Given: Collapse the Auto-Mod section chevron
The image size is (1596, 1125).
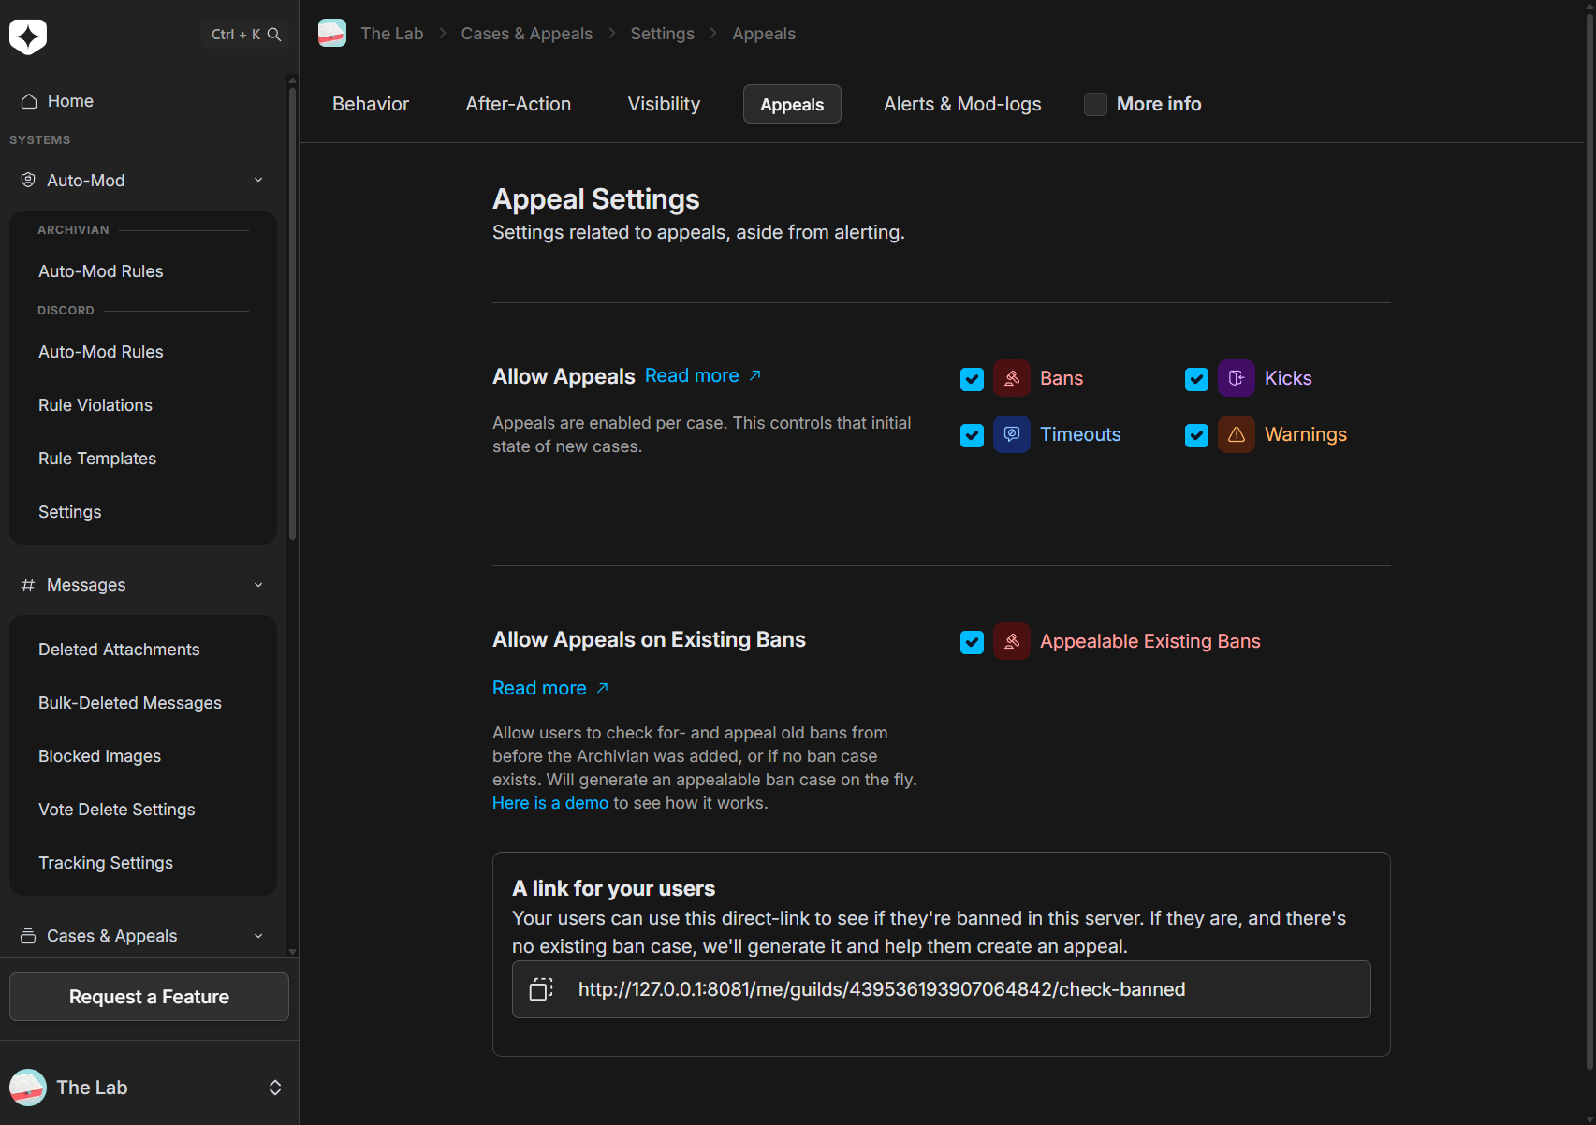Looking at the screenshot, I should [258, 180].
